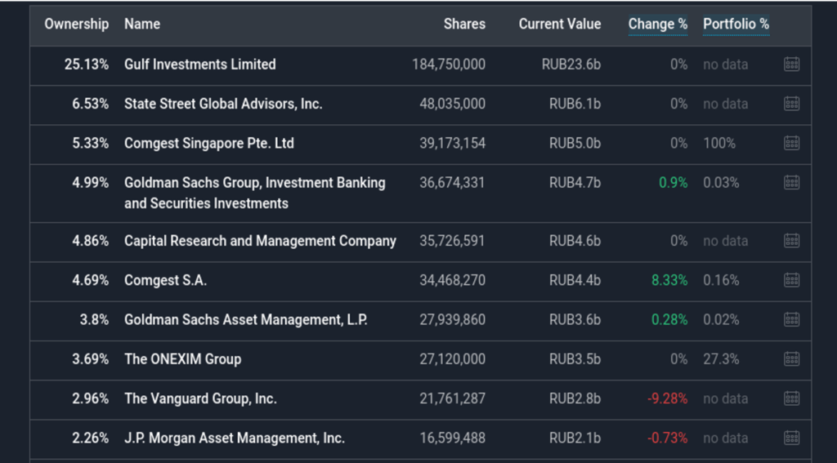Click J.P. Morgan Asset Management, Inc. name

tap(234, 438)
